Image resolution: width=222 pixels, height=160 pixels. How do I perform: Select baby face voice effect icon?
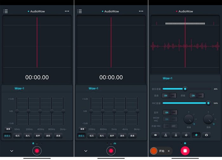point(186,135)
